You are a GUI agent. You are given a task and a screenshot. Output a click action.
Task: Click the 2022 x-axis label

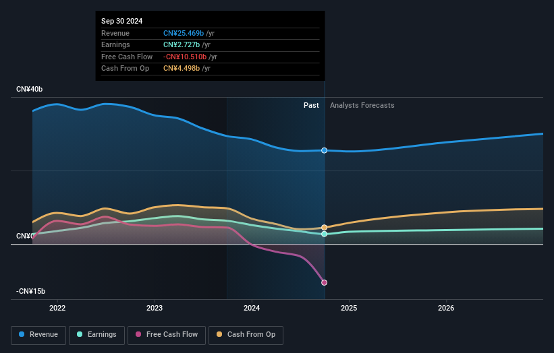pos(57,308)
